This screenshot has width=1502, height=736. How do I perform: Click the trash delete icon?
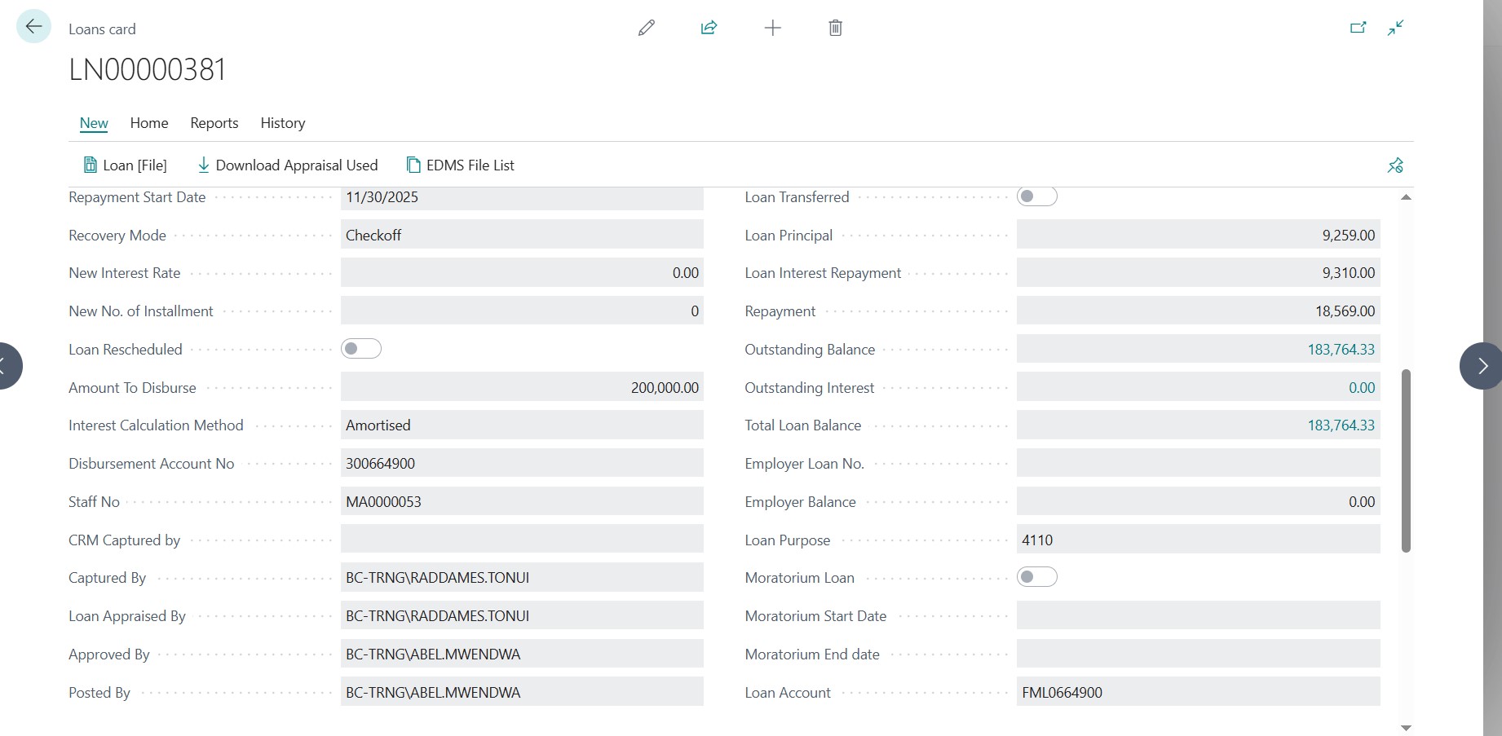[835, 29]
